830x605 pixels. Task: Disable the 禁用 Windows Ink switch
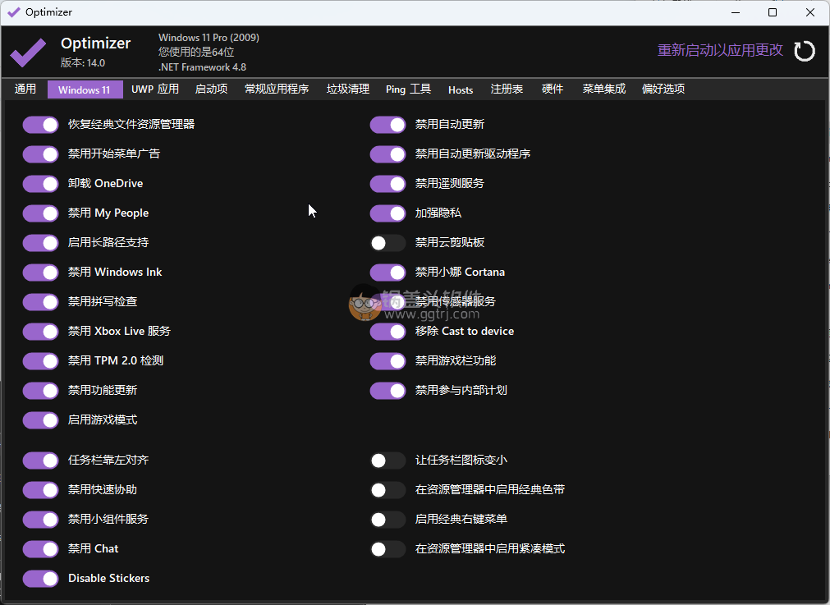41,273
